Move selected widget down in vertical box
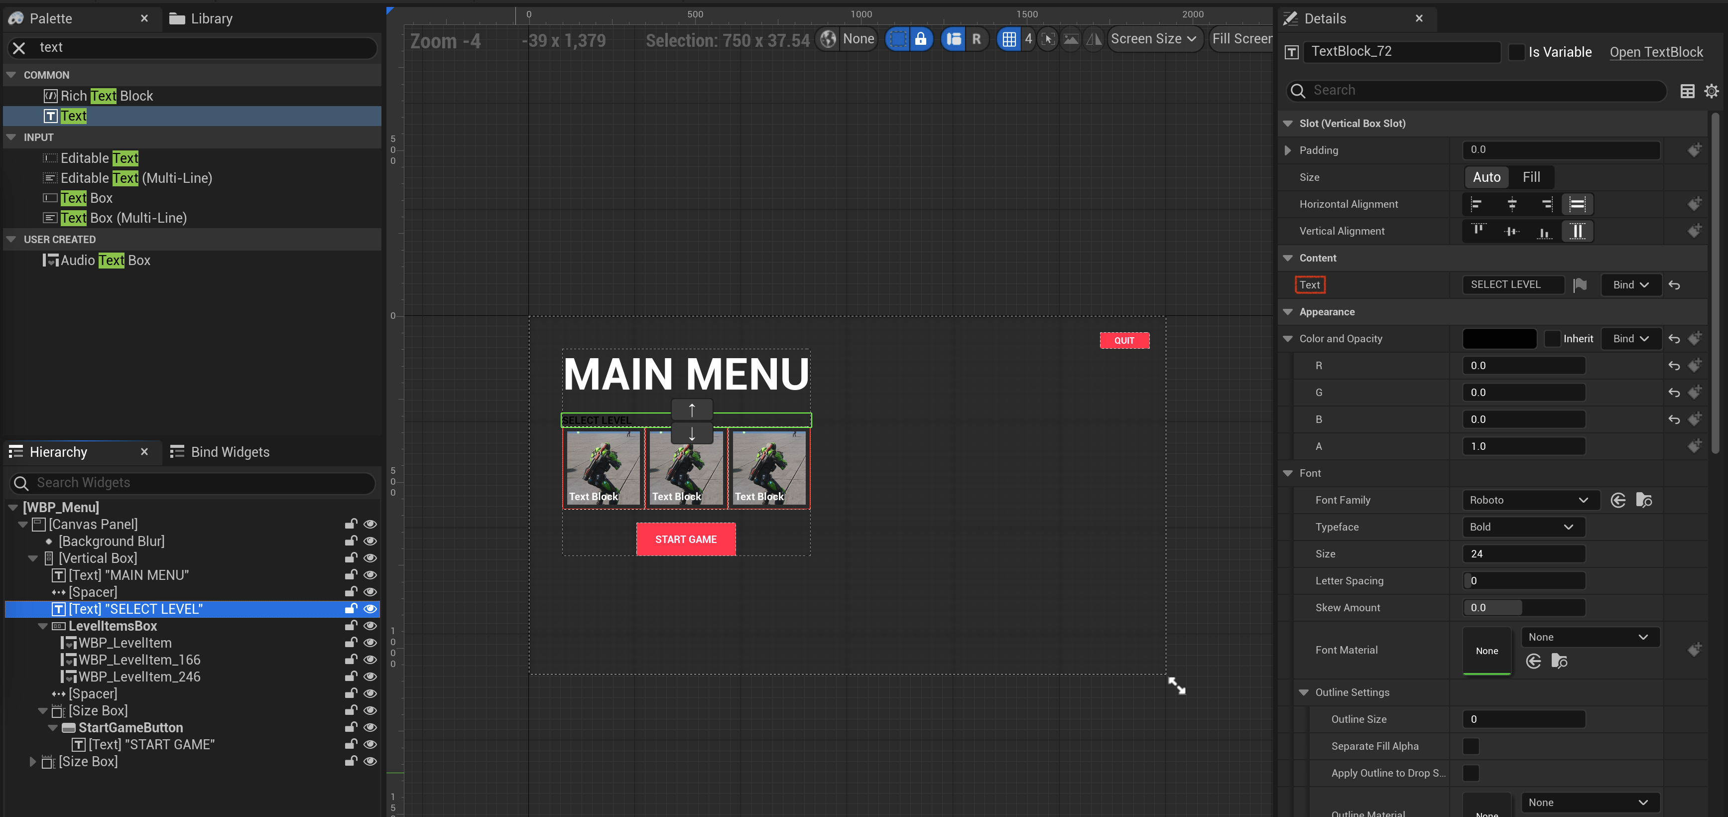Viewport: 1728px width, 817px height. coord(692,433)
